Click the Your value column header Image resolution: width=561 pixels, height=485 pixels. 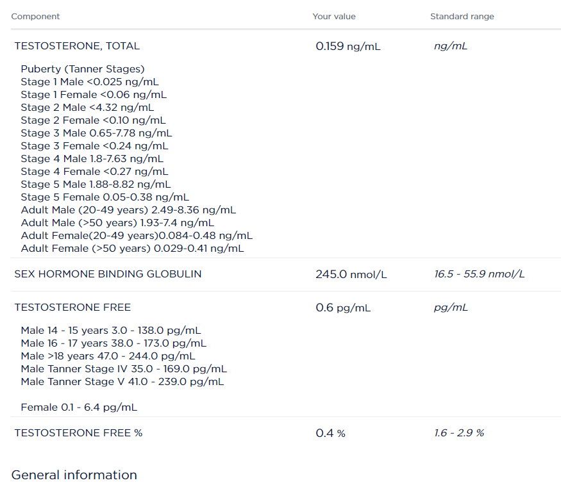[x=333, y=17]
